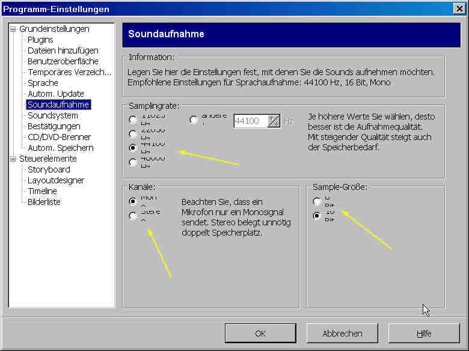Screen dimensions: 469x351
Task: Open Storyboard settings under Steuerelemente
Action: point(49,169)
